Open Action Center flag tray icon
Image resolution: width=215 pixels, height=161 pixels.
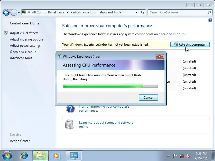click(174, 156)
